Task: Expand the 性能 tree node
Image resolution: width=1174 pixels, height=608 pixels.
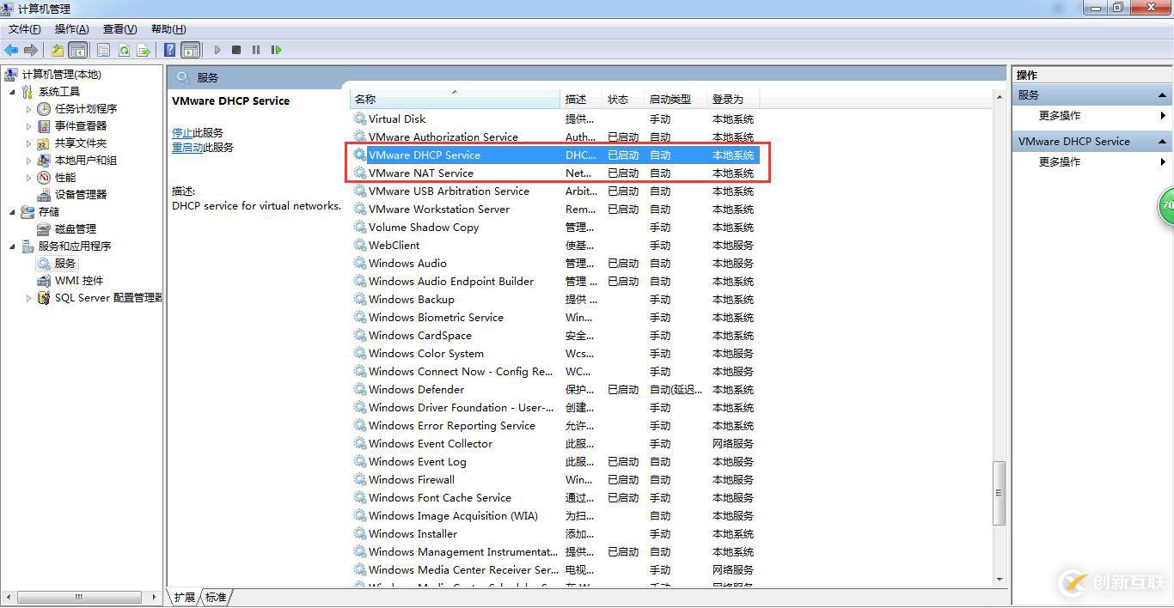Action: pos(28,178)
